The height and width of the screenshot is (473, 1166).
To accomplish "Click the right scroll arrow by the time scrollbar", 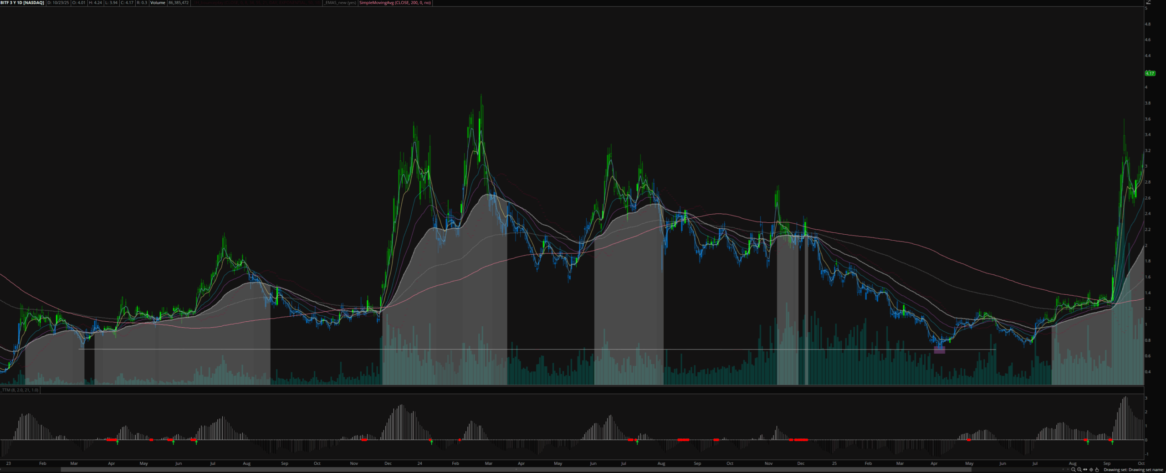I will click(1068, 469).
